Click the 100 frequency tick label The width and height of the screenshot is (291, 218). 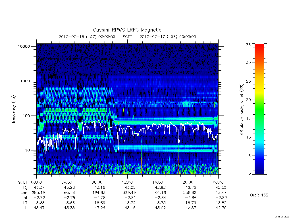[26, 116]
